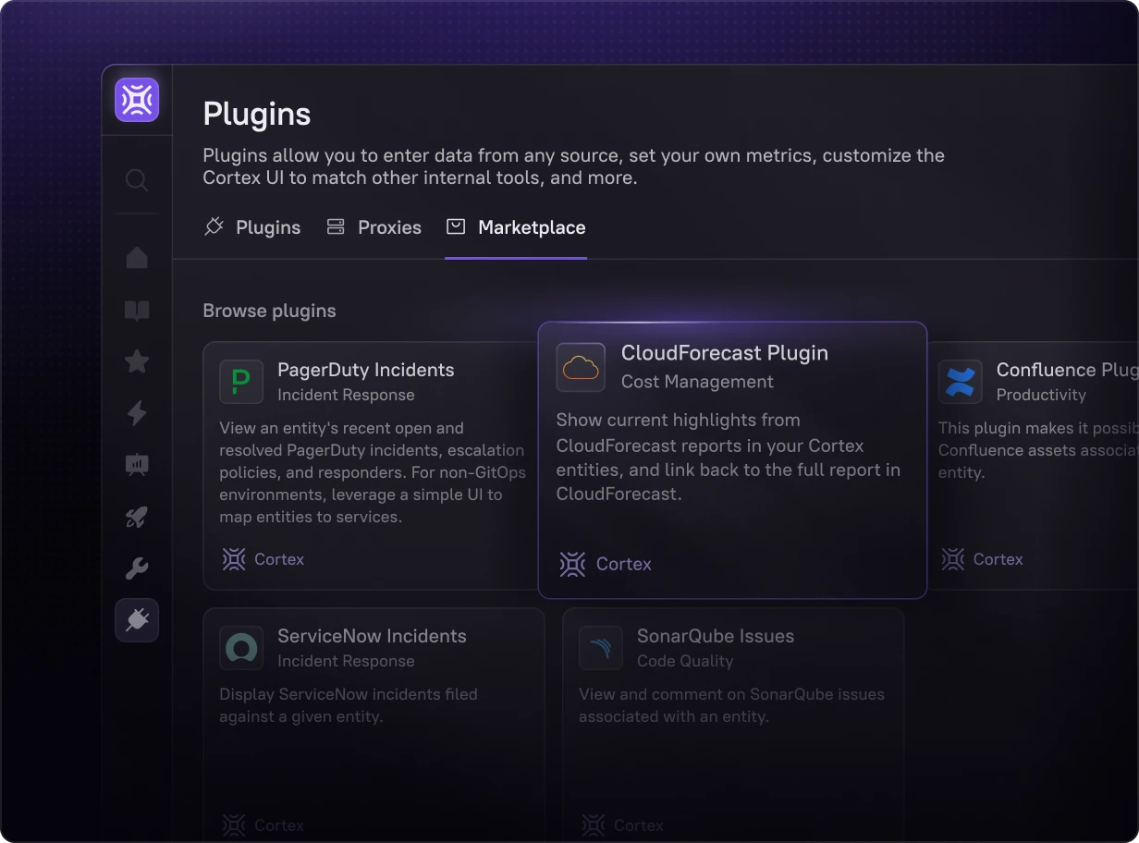Open the lightning bolt sidebar icon
The height and width of the screenshot is (843, 1139).
point(137,413)
